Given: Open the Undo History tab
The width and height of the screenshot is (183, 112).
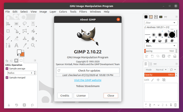Looking at the screenshot, I should (x=11, y=61).
